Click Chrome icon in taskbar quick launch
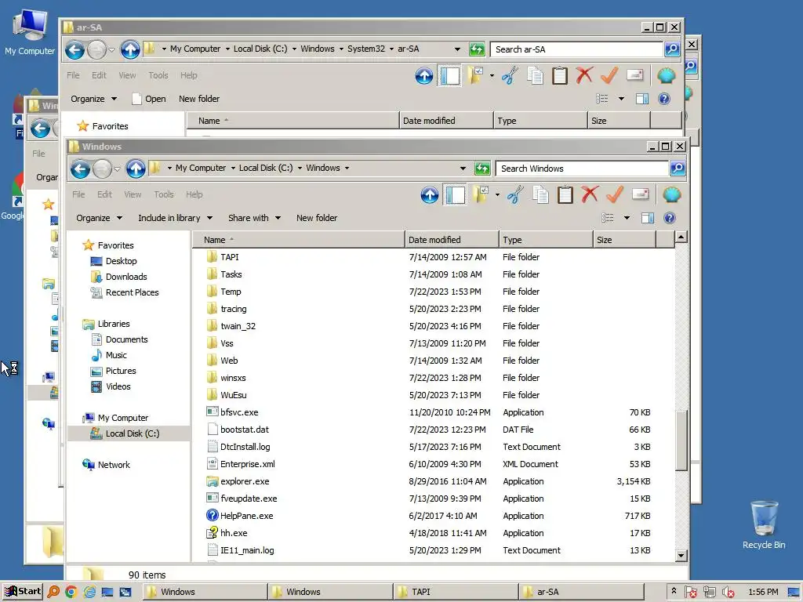Viewport: 803px width, 602px height. click(x=71, y=592)
